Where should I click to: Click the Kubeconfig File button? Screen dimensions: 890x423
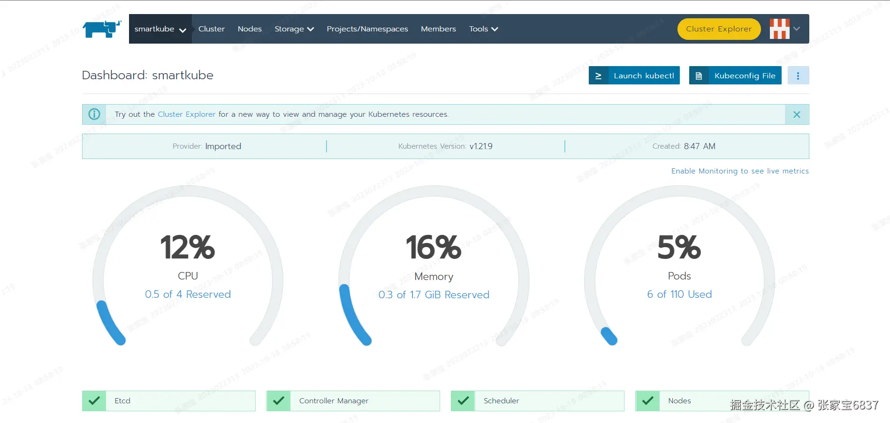pyautogui.click(x=735, y=76)
